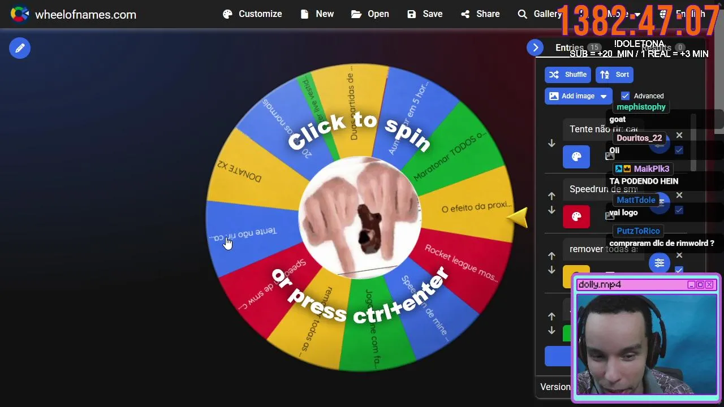The image size is (724, 407).
Task: Move the 'Speedrun de sm' entry up
Action: click(551, 196)
